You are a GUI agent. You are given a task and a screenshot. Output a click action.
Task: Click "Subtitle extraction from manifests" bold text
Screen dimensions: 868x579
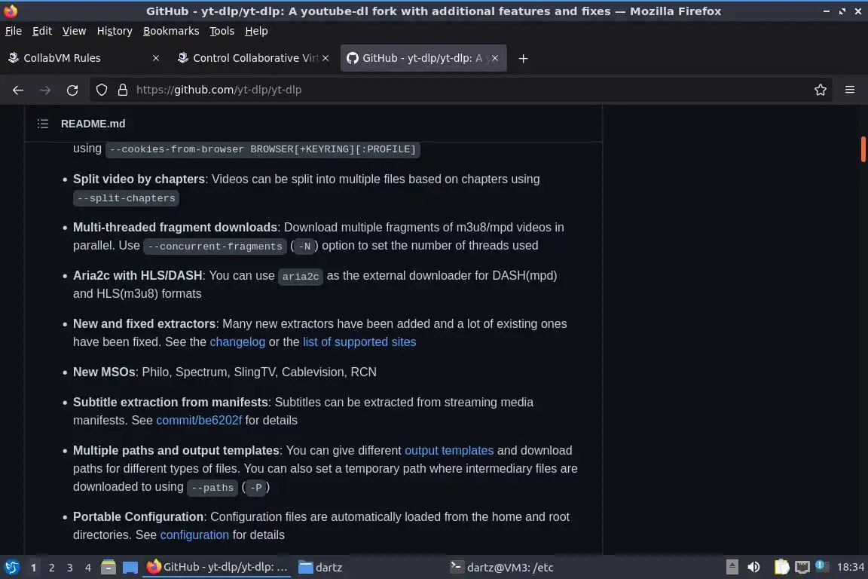coord(170,403)
